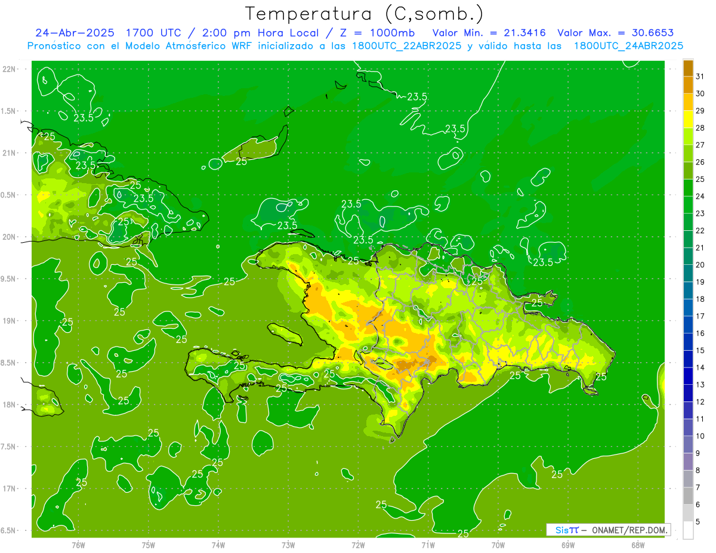The image size is (716, 553).
Task: Click the green legend band between 23 and 24
Action: (x=688, y=205)
